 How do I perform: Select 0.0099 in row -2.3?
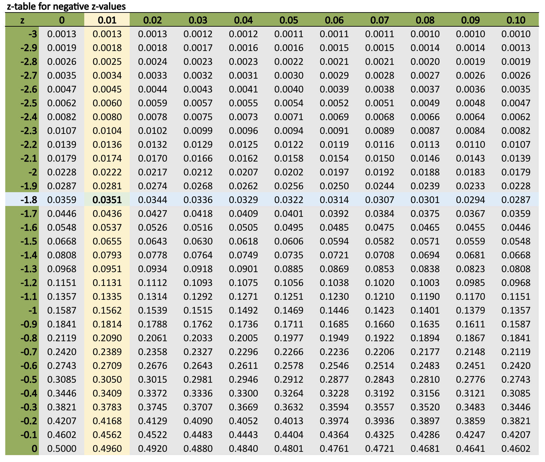(x=198, y=131)
